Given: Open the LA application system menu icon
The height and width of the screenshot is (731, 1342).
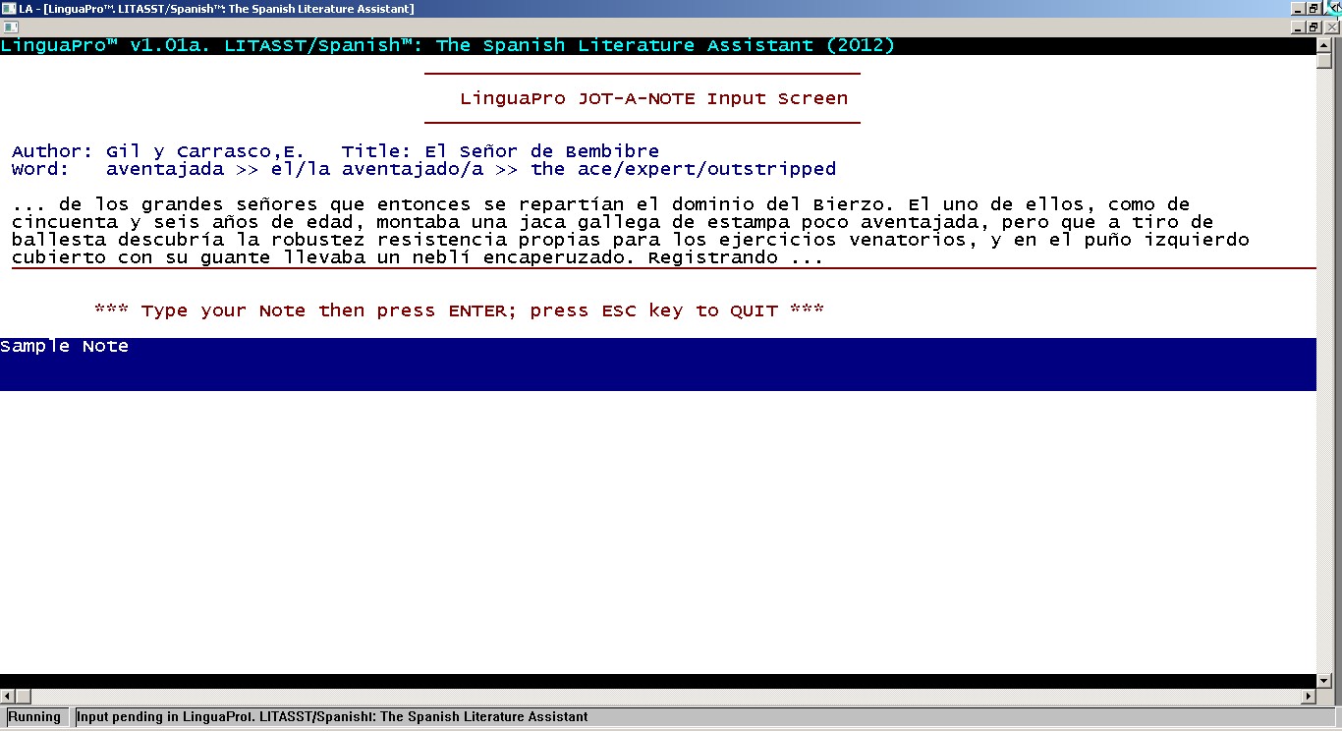Looking at the screenshot, I should click(9, 9).
